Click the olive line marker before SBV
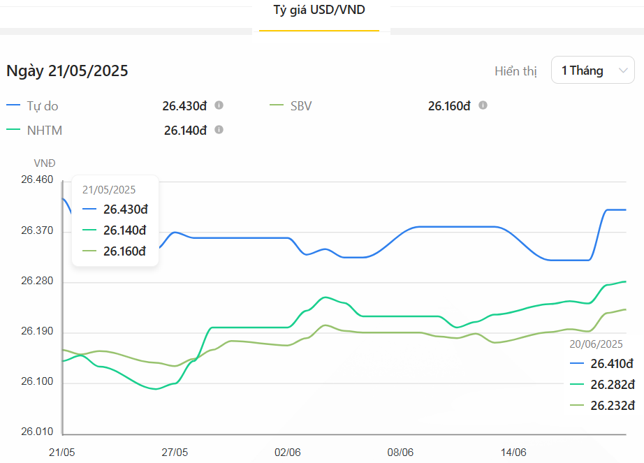Viewport: 644px width, 463px height. (276, 106)
